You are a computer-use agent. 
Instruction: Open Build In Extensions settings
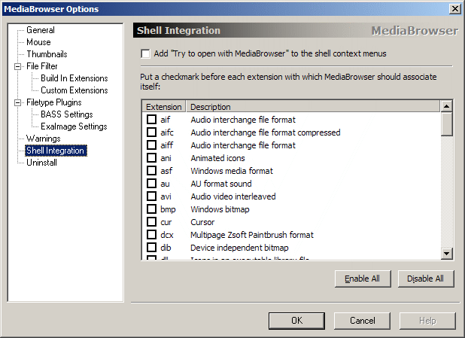click(74, 78)
